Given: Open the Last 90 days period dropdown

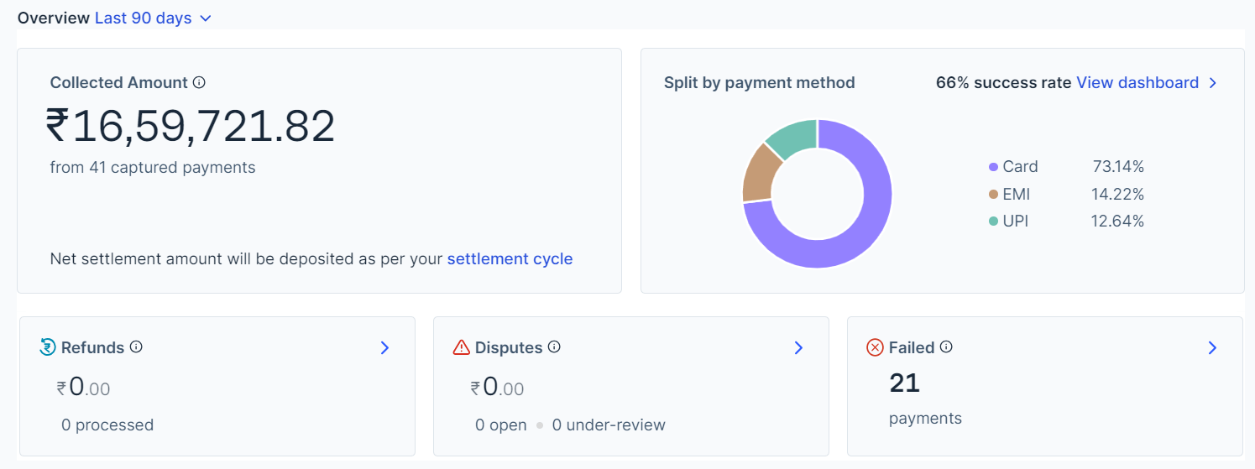Looking at the screenshot, I should (x=153, y=18).
